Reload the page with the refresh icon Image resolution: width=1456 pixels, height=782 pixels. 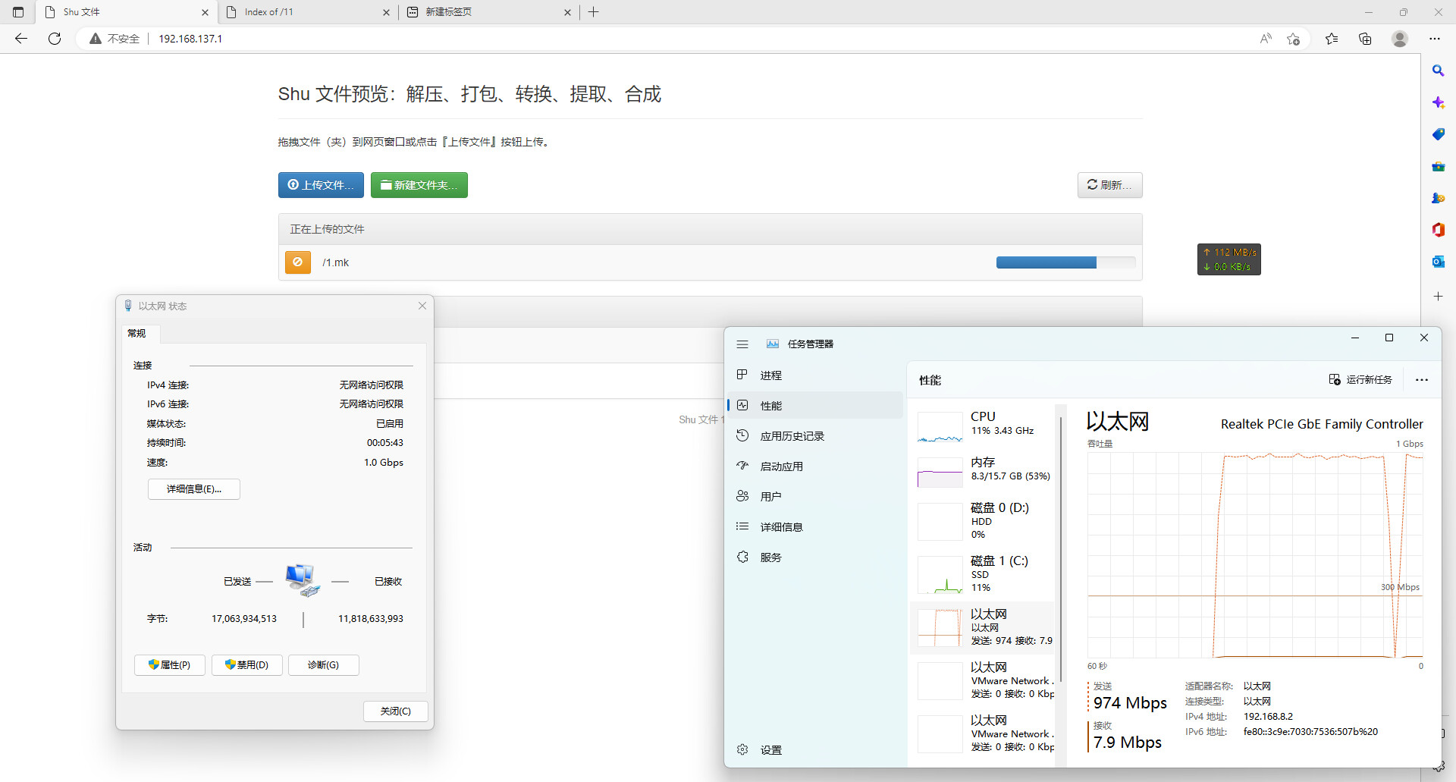point(55,39)
